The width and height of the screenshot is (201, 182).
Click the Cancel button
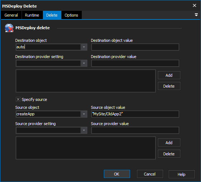tap(150, 174)
